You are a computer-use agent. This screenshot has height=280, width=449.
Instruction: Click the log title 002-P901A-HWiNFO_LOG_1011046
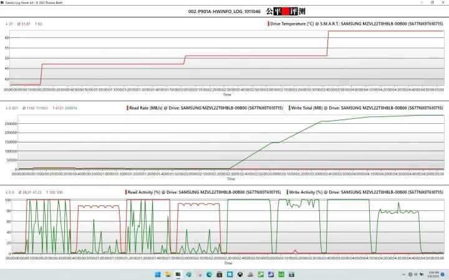(x=224, y=11)
